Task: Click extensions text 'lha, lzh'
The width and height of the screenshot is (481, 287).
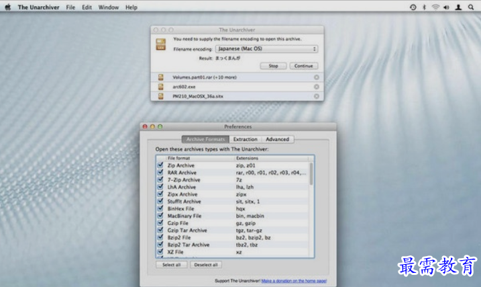Action: pos(244,187)
